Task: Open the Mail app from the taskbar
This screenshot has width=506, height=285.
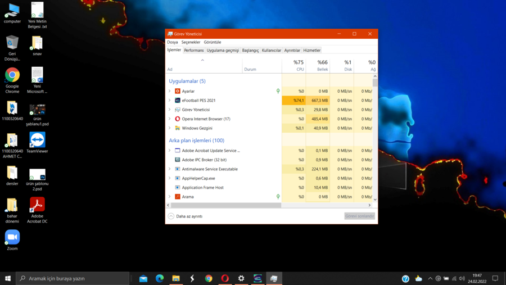Action: [143, 278]
